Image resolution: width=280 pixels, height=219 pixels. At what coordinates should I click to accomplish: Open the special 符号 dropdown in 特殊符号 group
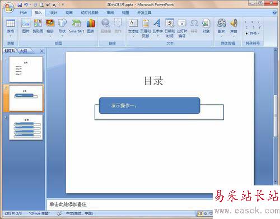[253, 34]
